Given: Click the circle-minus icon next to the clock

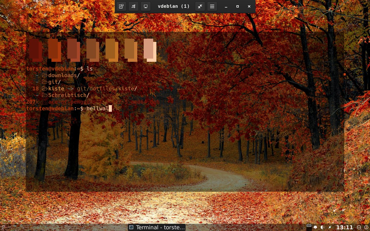Looking at the screenshot, I should coord(359,228).
